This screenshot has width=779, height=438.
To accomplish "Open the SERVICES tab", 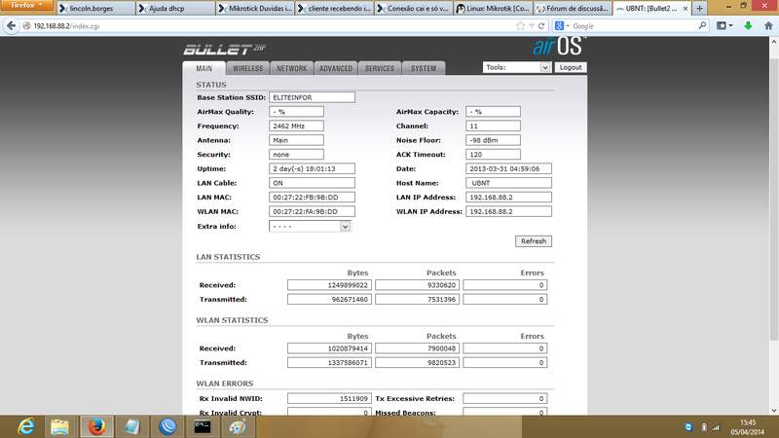I will (x=380, y=68).
